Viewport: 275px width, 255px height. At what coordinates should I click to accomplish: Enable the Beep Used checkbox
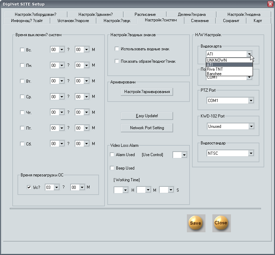tap(112, 168)
